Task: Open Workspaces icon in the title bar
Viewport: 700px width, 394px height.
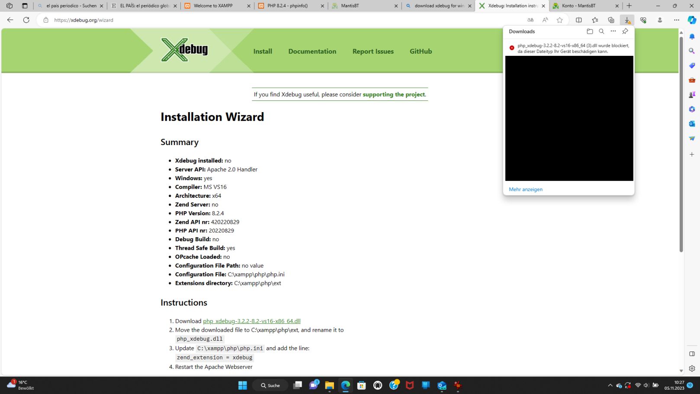Action: 10,6
